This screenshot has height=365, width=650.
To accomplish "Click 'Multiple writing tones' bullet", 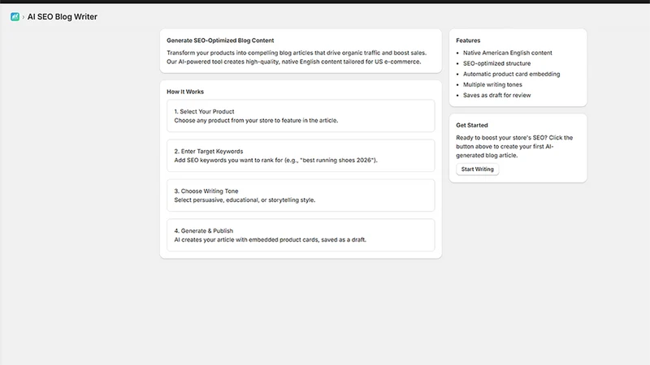I will (x=492, y=84).
